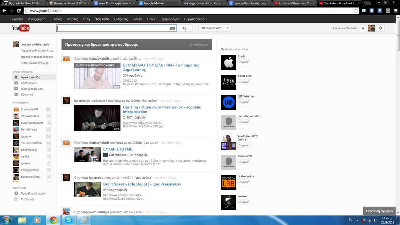This screenshot has width=400, height=225.
Task: Switch to the Download Nero 11.0 tab
Action: pyautogui.click(x=69, y=3)
